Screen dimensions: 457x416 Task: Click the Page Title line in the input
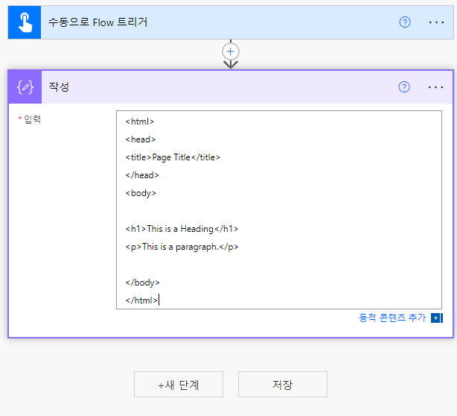pos(173,157)
